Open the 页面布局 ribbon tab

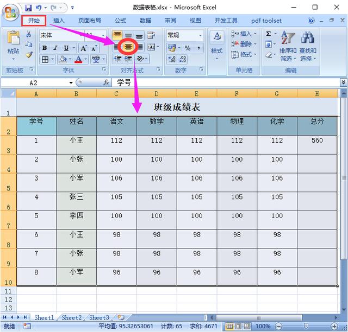[x=89, y=21]
